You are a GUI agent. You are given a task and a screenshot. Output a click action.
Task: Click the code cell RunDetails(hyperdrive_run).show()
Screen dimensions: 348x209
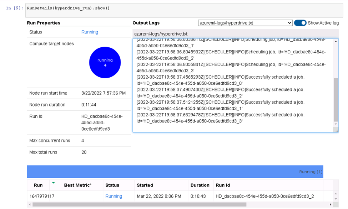point(184,10)
